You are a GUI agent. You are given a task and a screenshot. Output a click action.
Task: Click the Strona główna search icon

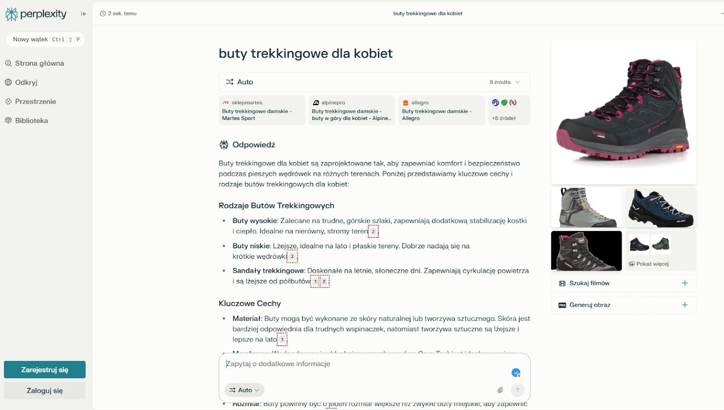tap(8, 63)
